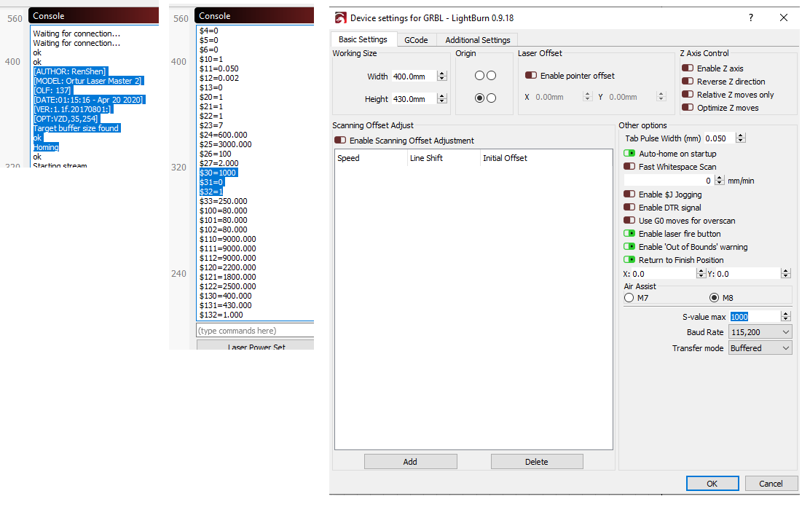
Task: Click the Cancel button
Action: coord(771,484)
